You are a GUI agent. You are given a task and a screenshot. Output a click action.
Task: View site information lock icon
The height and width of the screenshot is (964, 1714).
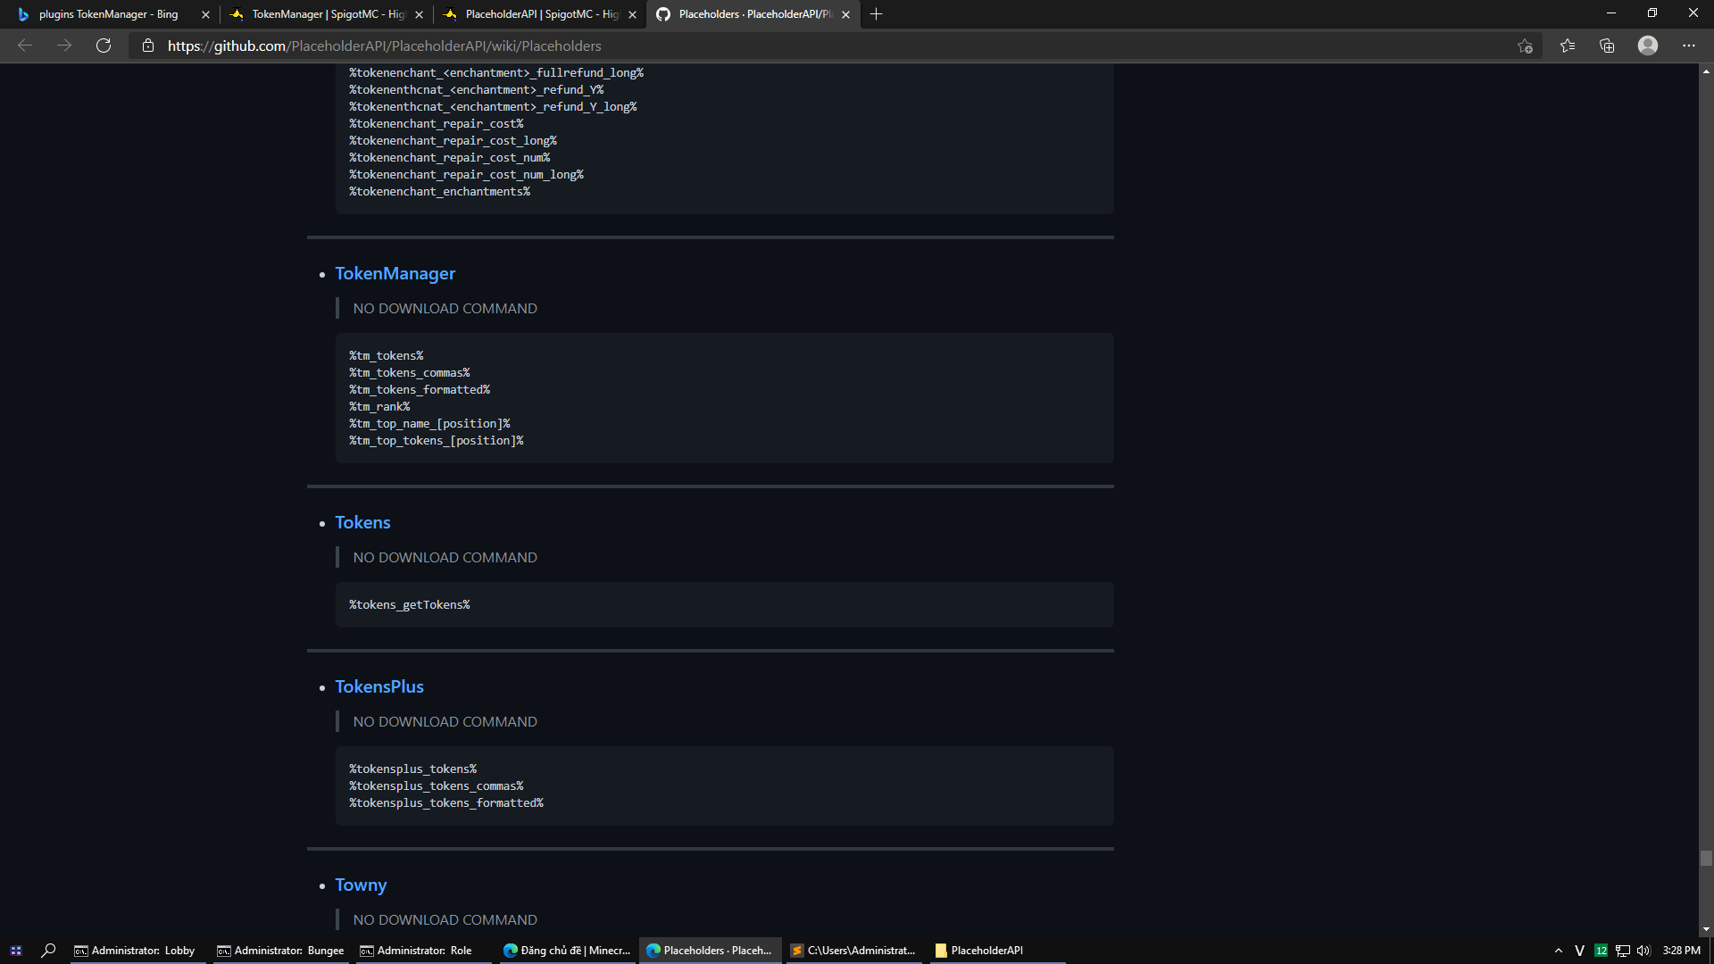click(148, 46)
